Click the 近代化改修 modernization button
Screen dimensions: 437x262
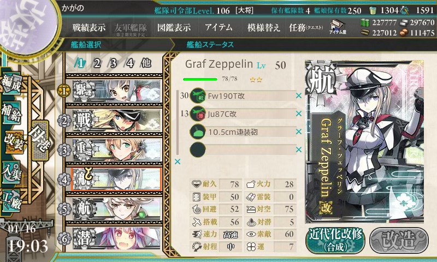335,240
